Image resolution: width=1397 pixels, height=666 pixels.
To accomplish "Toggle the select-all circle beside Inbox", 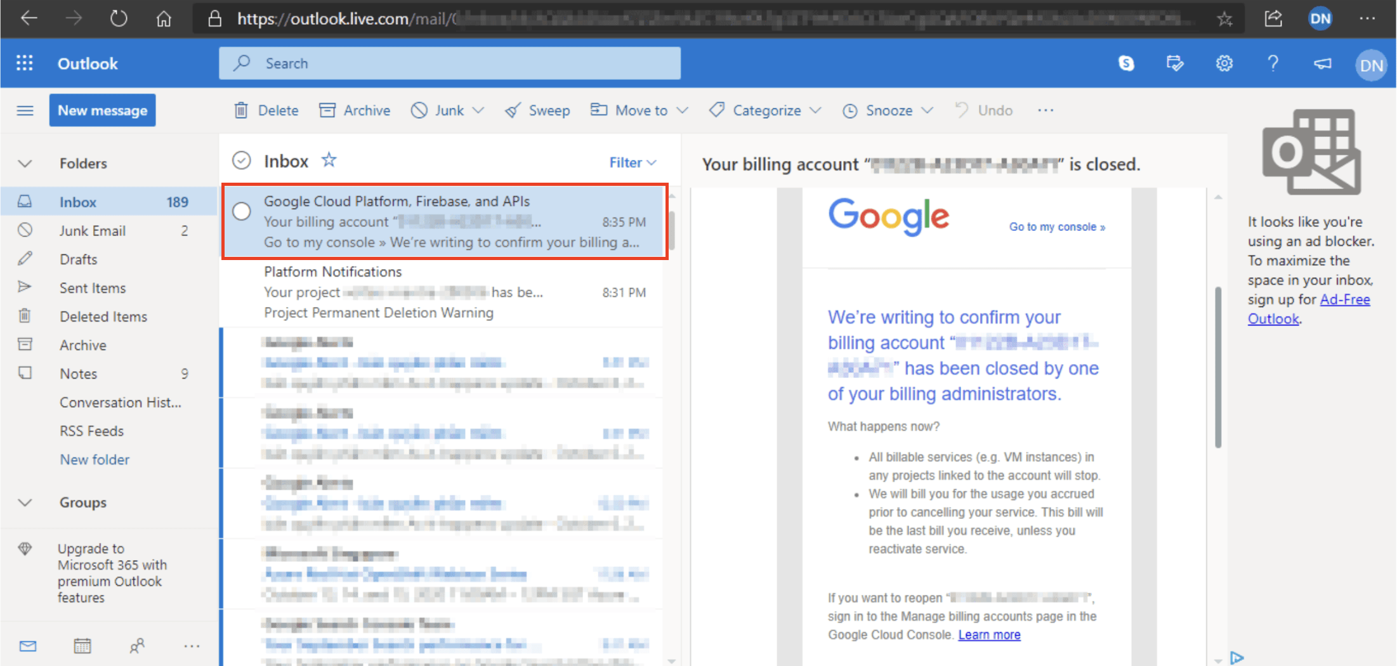I will [242, 160].
